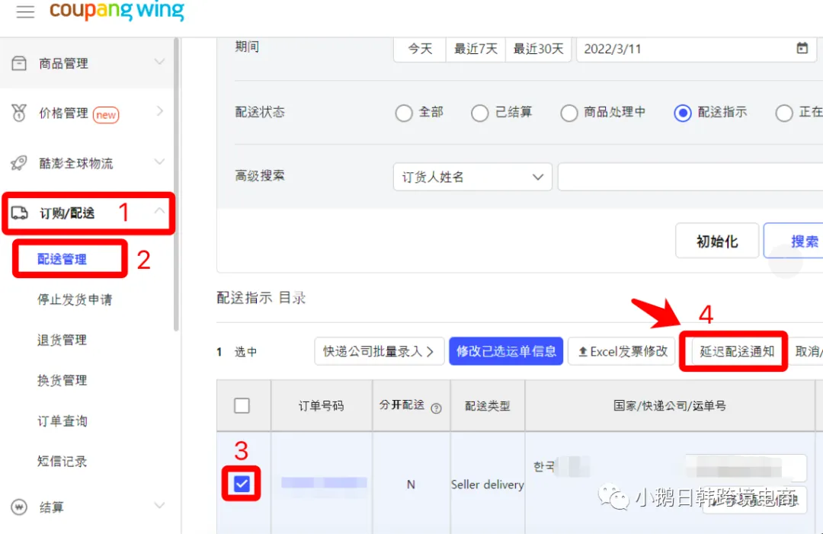Viewport: 823px width, 534px height.
Task: Open 快递公司批量录入 batch entry dropdown
Action: (x=379, y=351)
